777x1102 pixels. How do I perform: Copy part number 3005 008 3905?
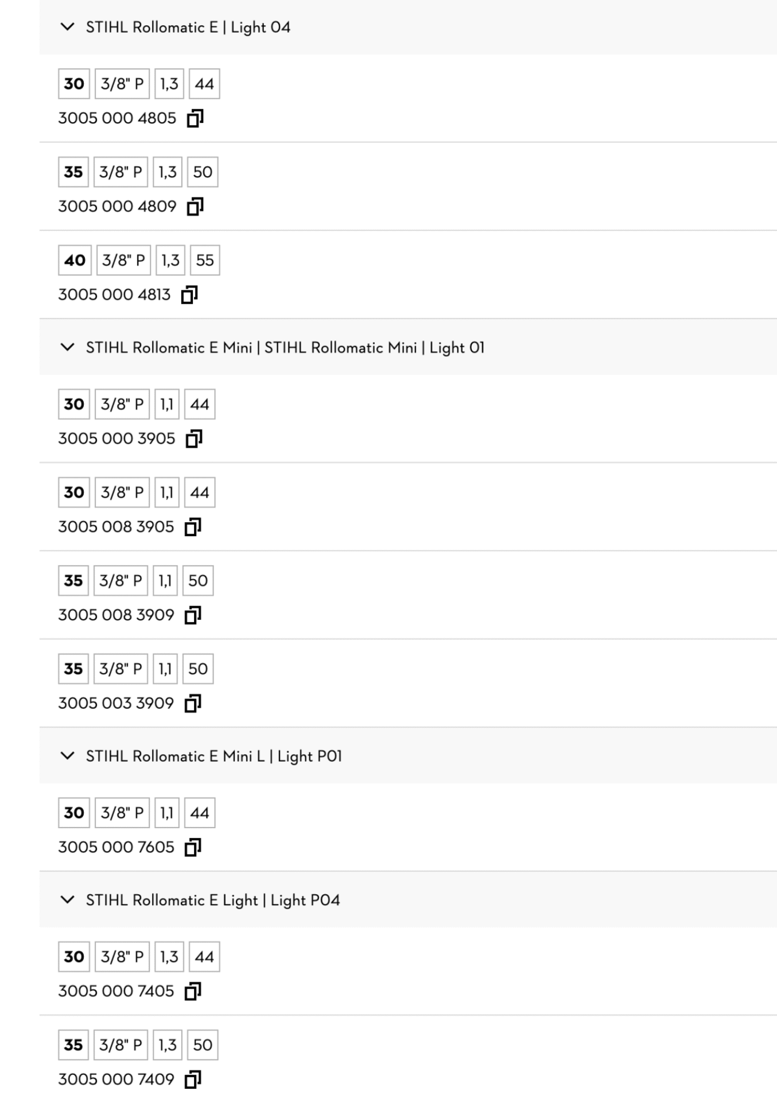tap(193, 527)
